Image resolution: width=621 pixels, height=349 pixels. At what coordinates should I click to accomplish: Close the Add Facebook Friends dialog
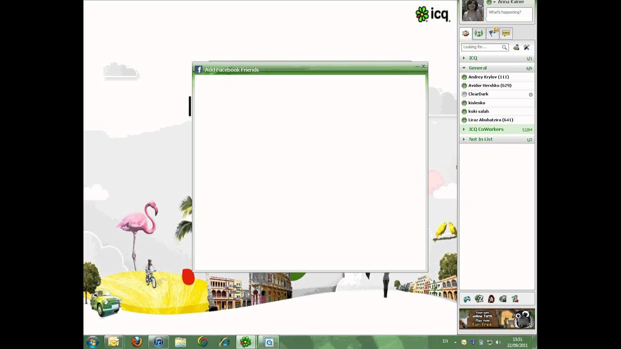point(424,66)
